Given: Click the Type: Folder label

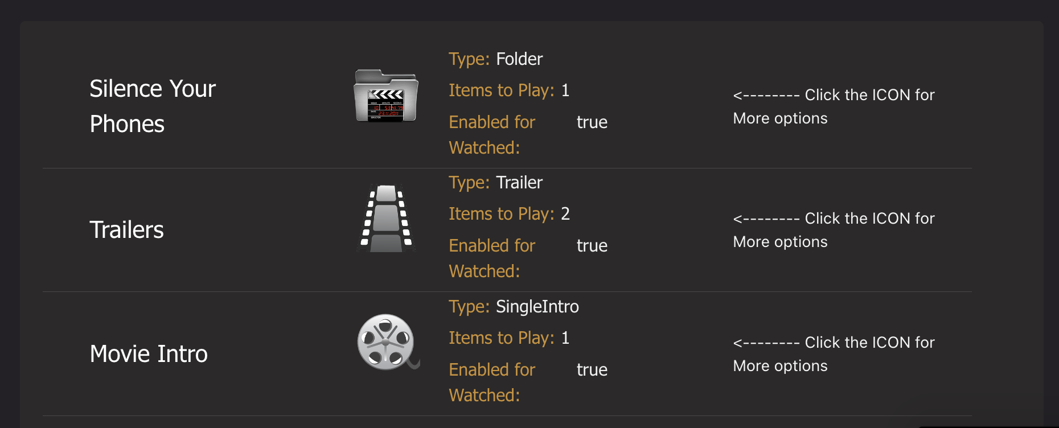Looking at the screenshot, I should click(495, 59).
